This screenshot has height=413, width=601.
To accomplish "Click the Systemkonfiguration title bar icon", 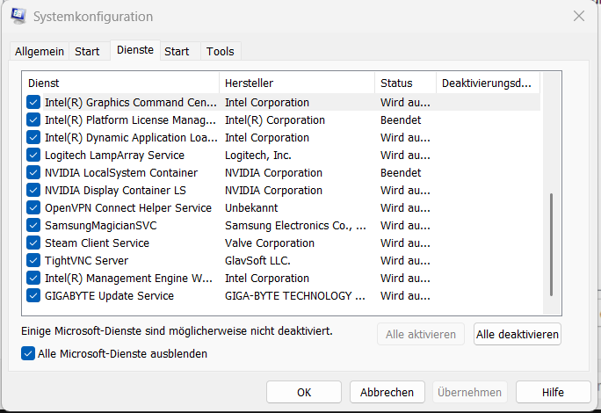I will tap(18, 16).
